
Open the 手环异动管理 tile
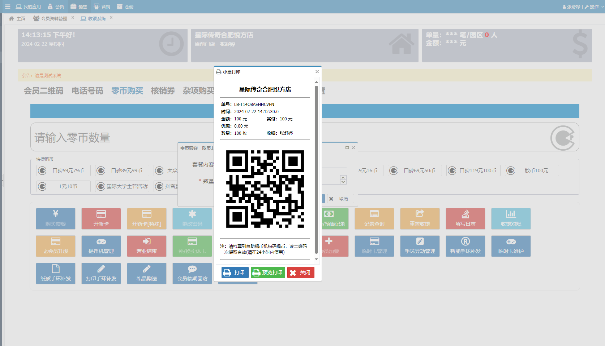[x=420, y=246]
